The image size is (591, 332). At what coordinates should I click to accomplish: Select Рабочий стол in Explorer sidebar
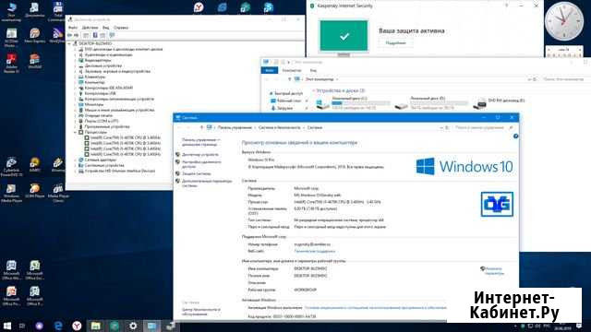click(x=289, y=101)
